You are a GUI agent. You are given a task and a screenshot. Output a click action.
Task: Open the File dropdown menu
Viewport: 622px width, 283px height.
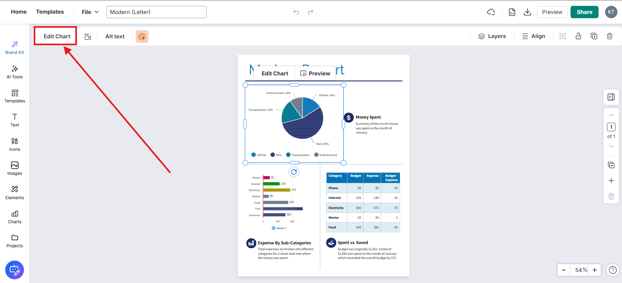point(90,12)
